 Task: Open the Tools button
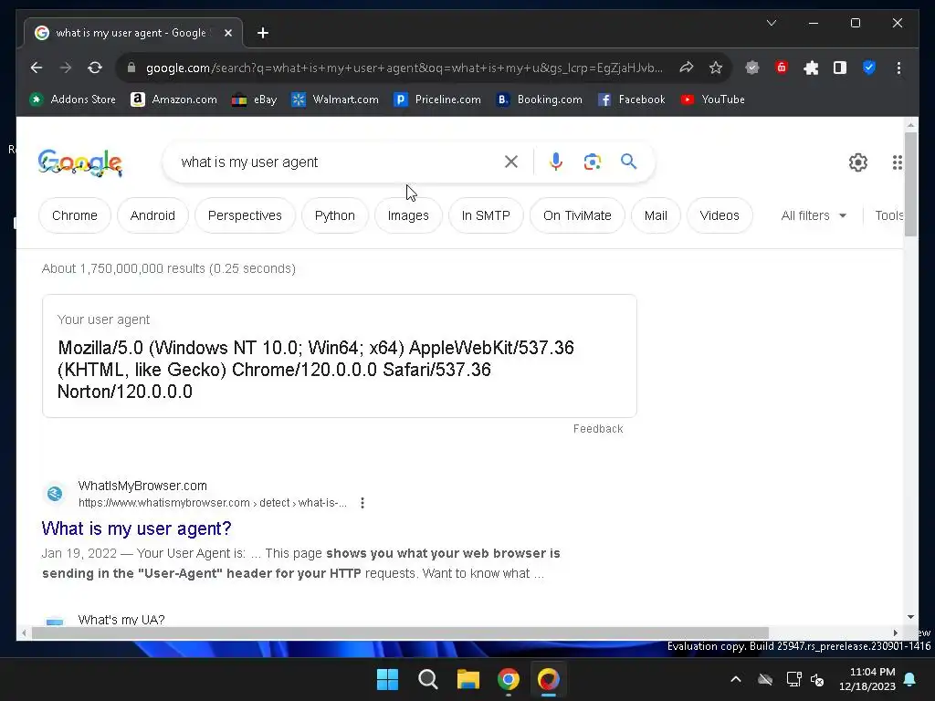(x=889, y=215)
